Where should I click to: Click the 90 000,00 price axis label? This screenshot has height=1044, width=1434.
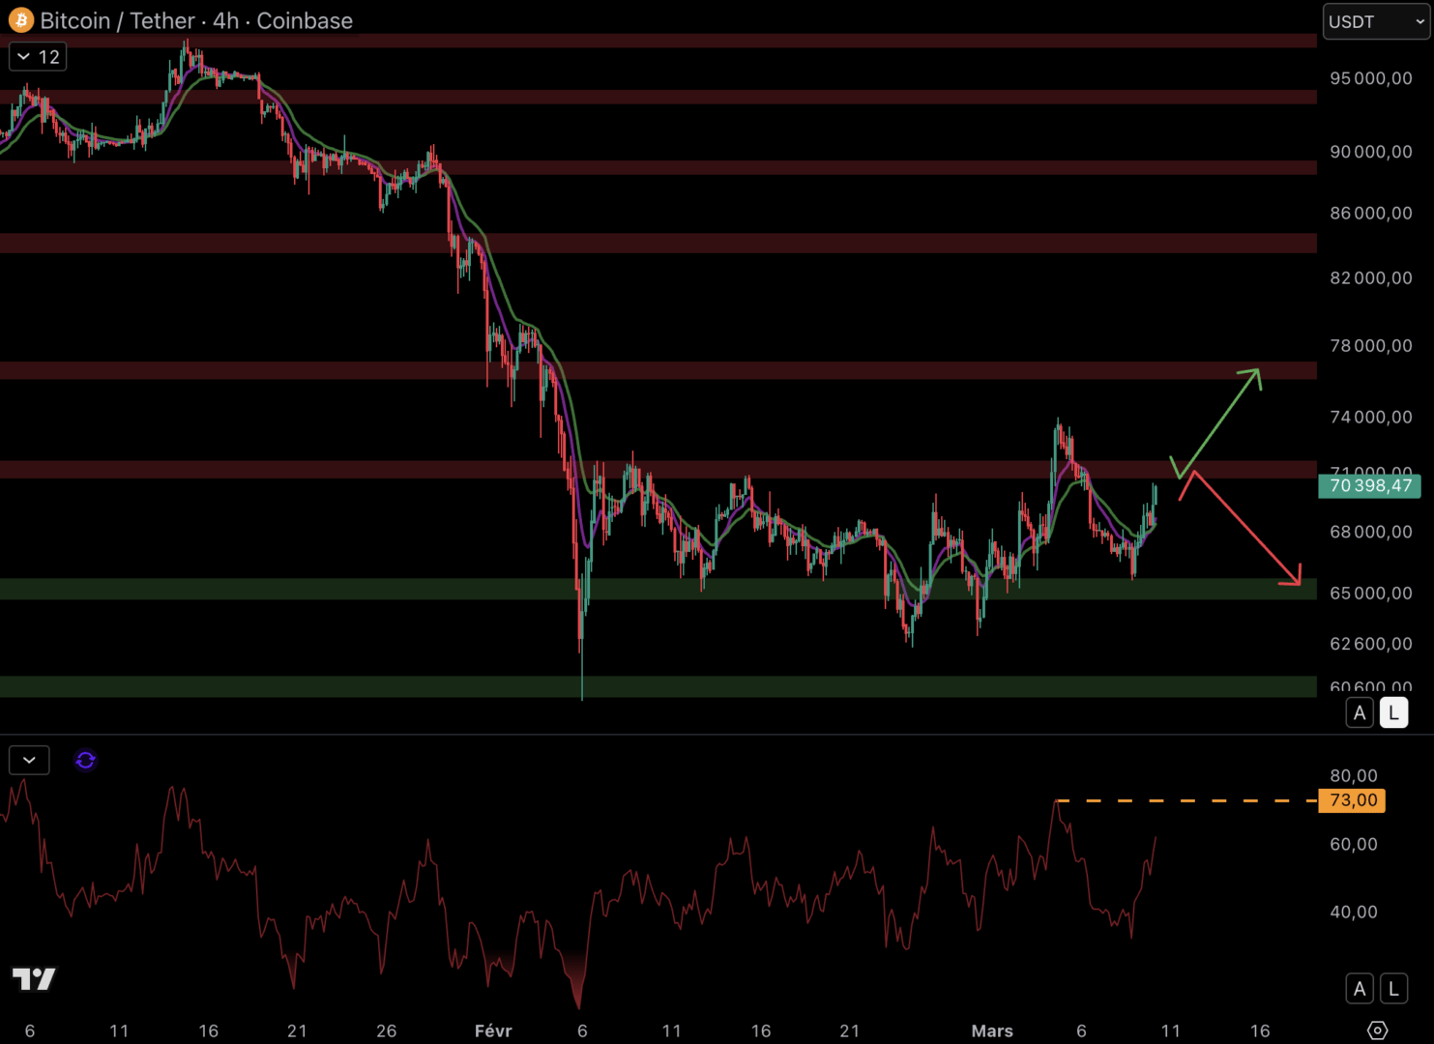[x=1371, y=152]
